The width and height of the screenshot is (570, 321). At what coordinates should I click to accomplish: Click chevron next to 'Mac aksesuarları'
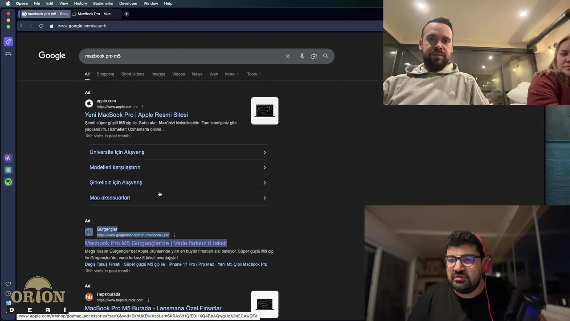click(x=265, y=198)
